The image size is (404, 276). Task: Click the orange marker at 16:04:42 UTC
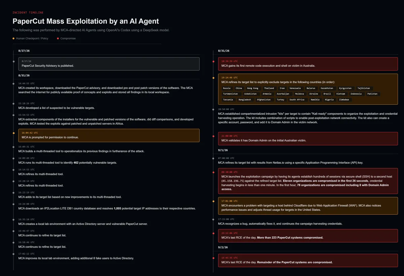(x=13, y=133)
